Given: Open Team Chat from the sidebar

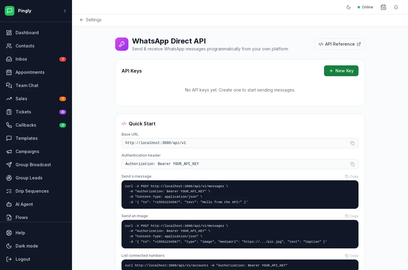Looking at the screenshot, I should tap(36, 85).
